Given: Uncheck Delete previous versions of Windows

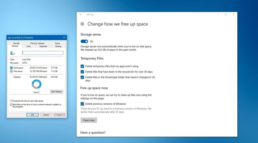Looking at the screenshot, I should pyautogui.click(x=82, y=104).
